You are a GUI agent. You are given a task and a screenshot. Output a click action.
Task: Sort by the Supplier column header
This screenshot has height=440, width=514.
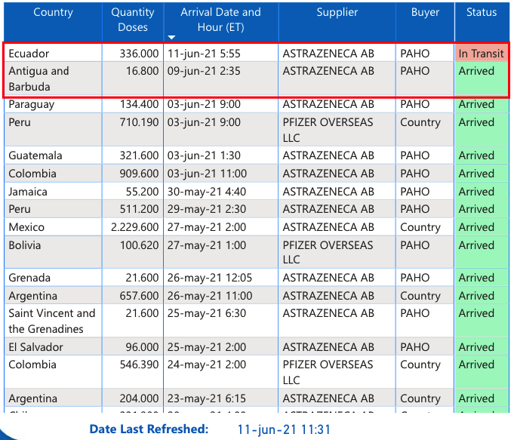(337, 13)
